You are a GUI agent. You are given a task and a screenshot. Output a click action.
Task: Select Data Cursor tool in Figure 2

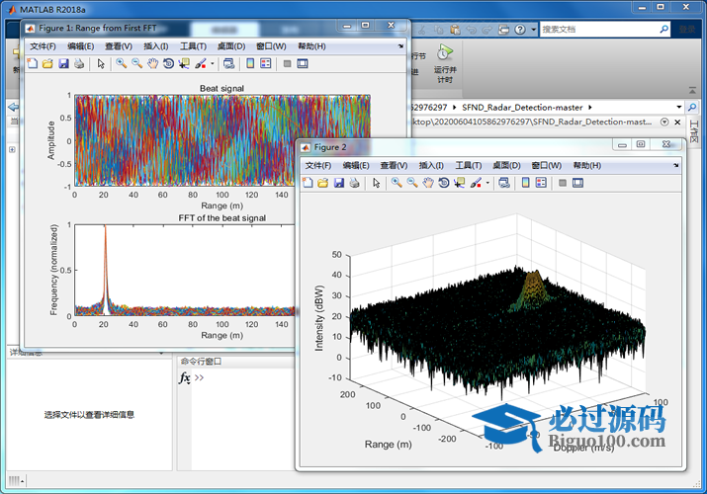point(460,183)
